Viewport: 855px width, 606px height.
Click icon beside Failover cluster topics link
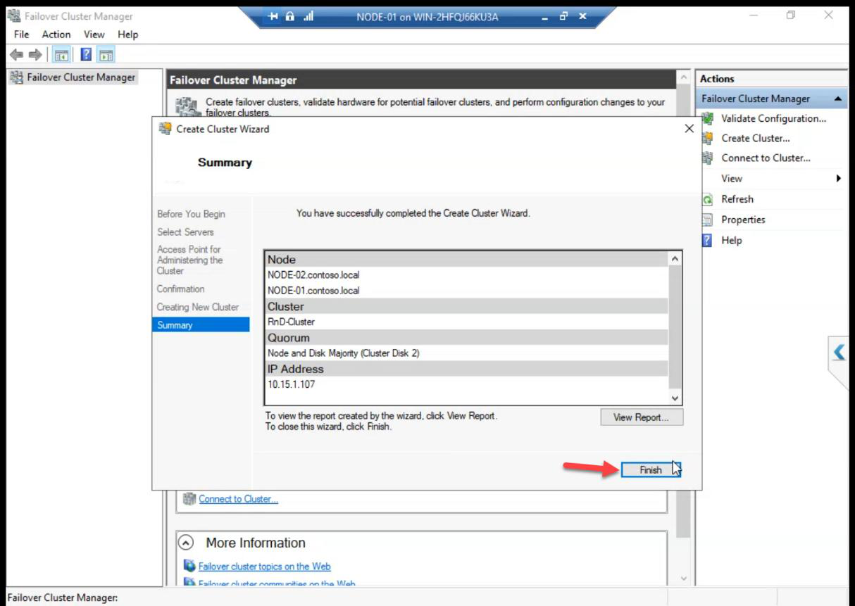click(189, 566)
